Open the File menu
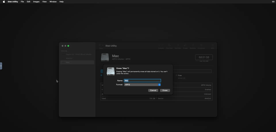Screen dimensions: 276x132 coord(22,2)
